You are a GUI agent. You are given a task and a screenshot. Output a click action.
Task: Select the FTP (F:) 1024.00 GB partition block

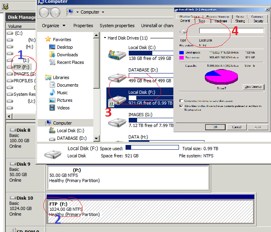tap(150, 211)
